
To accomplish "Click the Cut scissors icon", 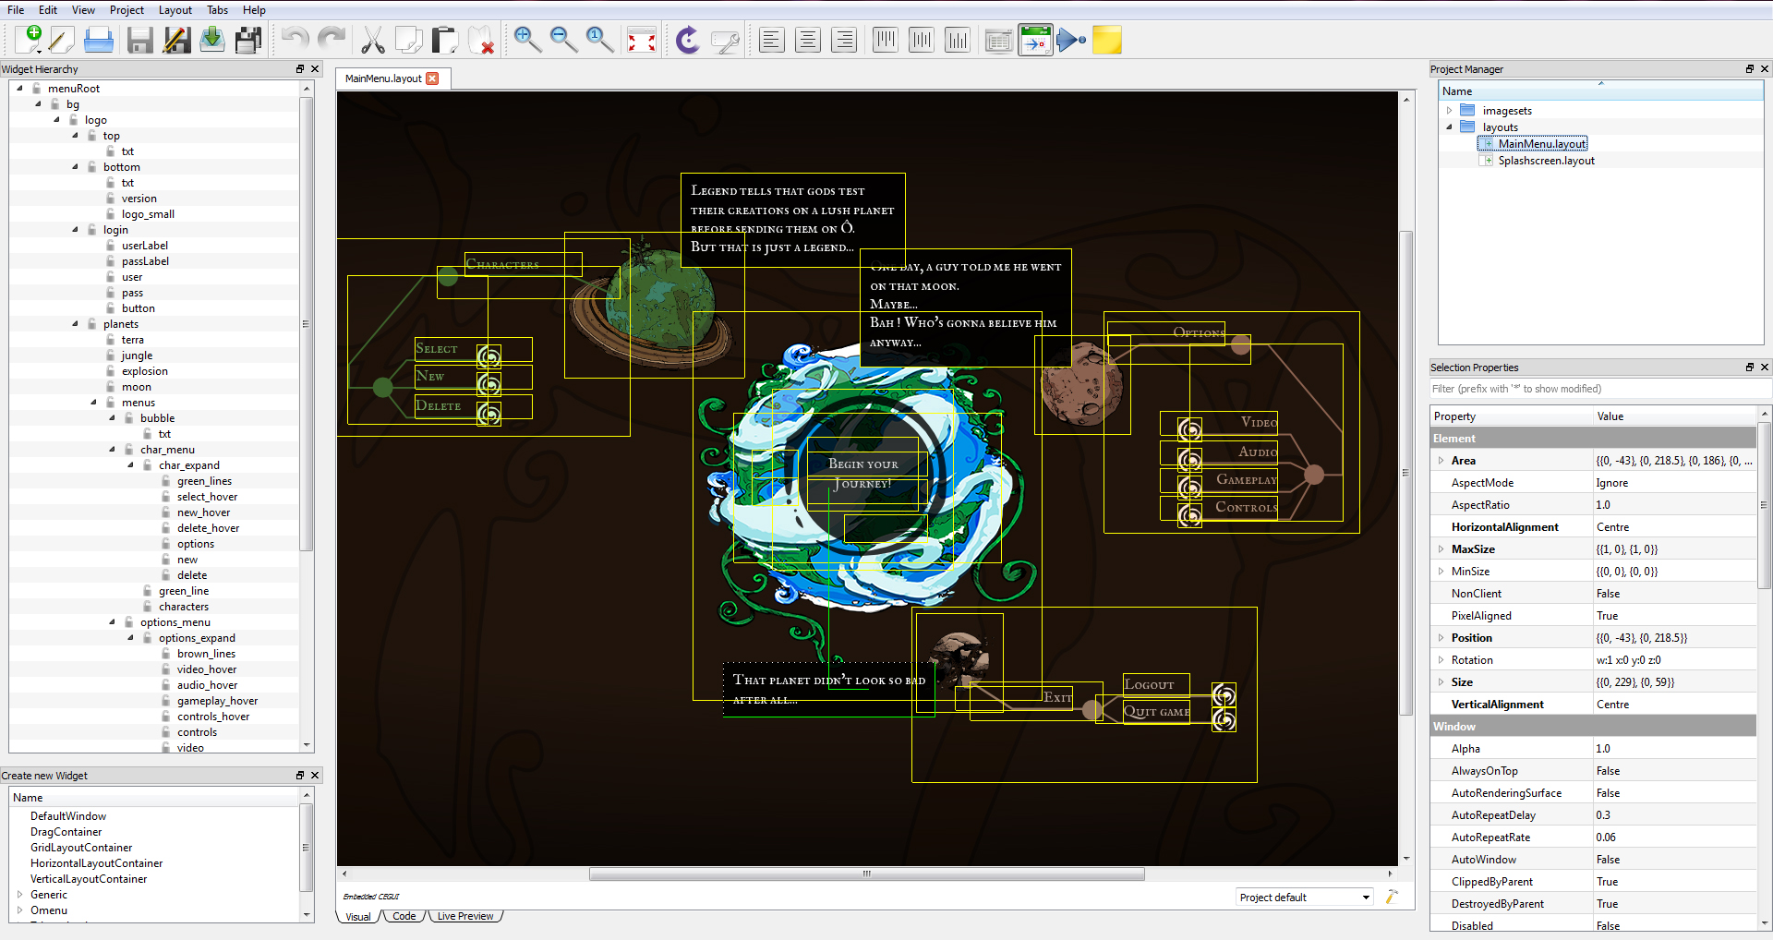I will (372, 40).
